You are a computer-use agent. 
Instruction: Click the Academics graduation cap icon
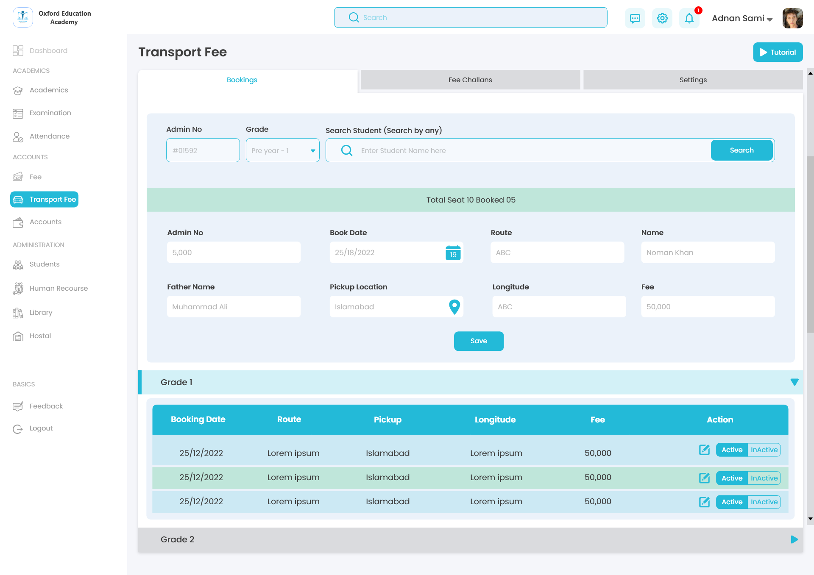(18, 90)
